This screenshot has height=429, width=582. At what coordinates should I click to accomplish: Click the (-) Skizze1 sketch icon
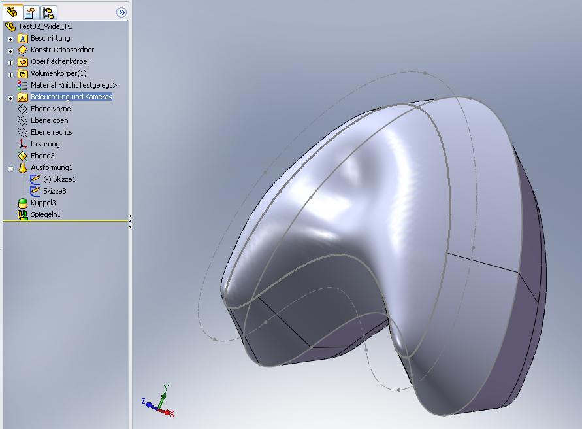[35, 179]
